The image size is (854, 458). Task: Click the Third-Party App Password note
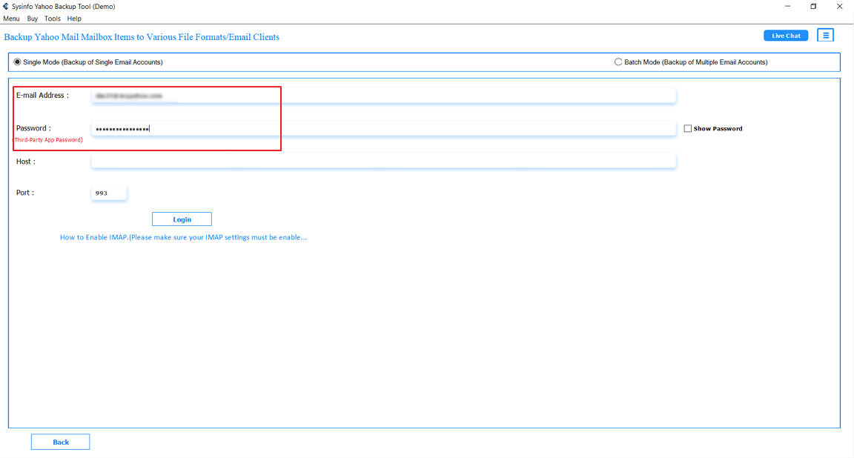(x=48, y=140)
